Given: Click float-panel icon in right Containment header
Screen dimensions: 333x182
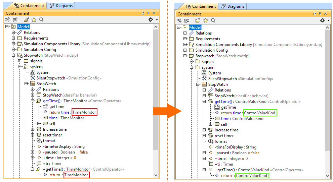Looking at the screenshot, I should pyautogui.click(x=315, y=14).
